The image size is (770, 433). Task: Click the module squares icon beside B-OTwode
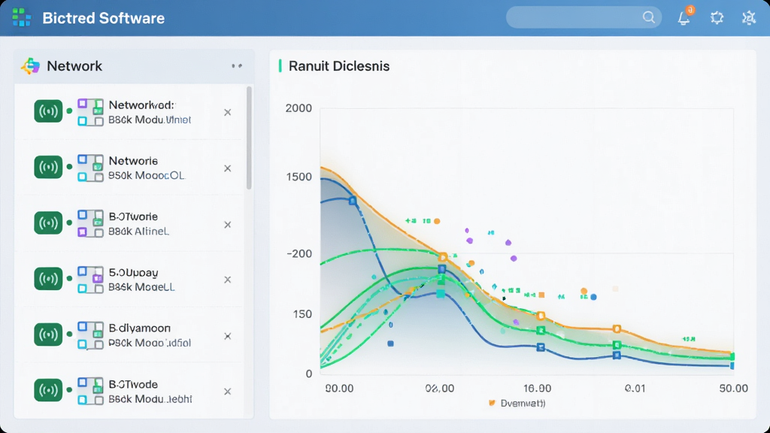[x=90, y=391]
